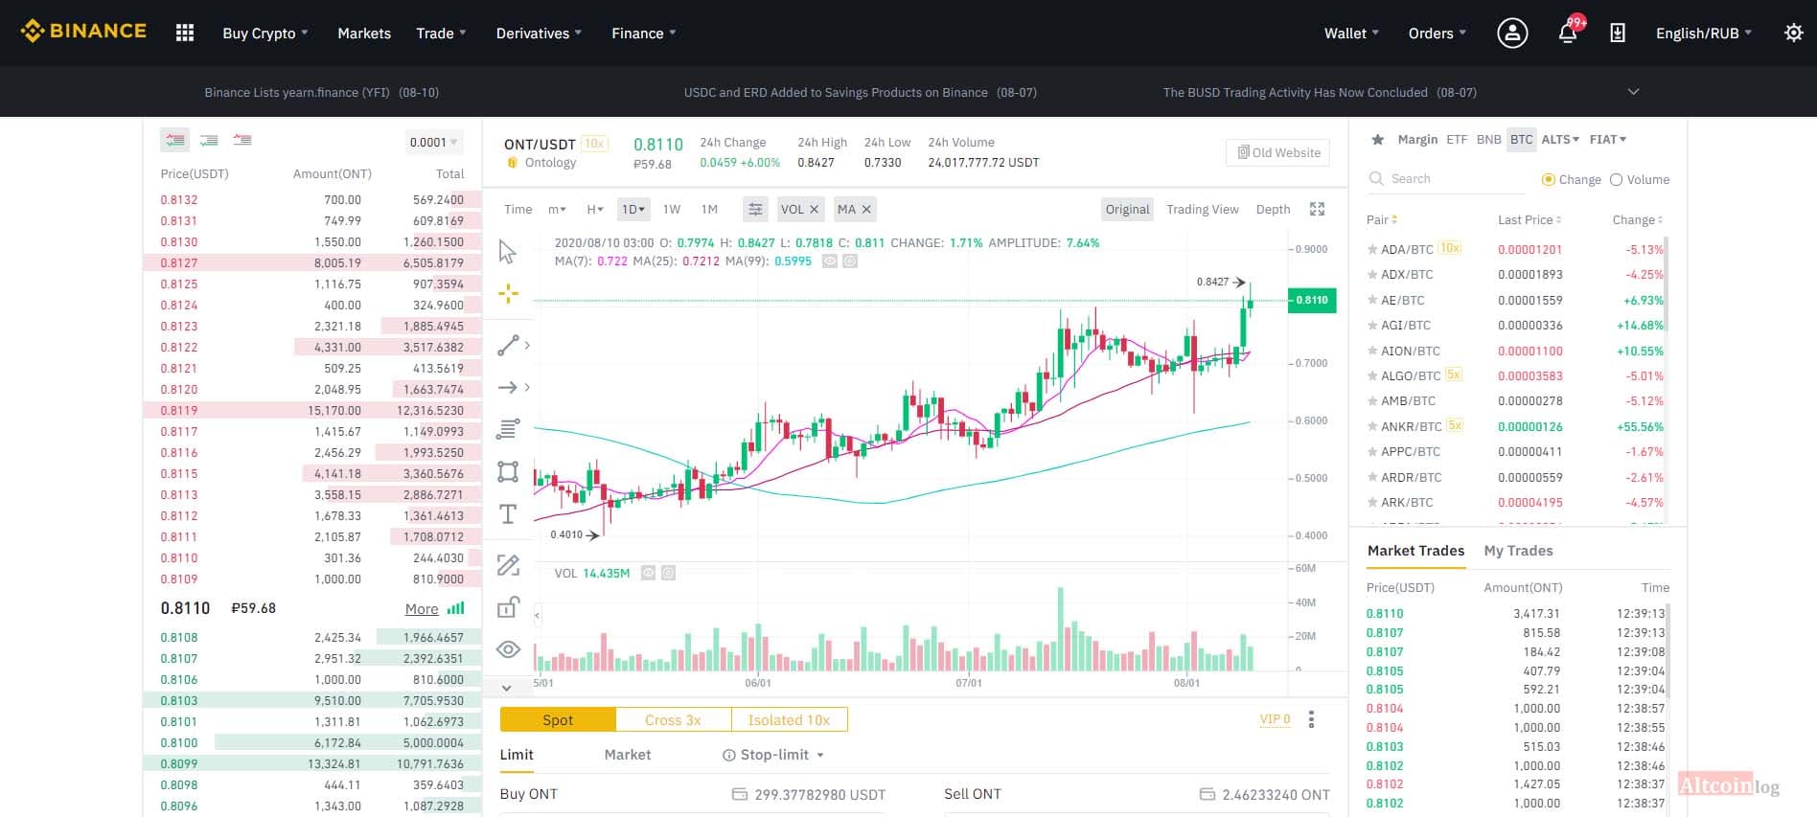Favorite the ADA/BTC pair star
The image size is (1817, 817).
click(x=1372, y=249)
